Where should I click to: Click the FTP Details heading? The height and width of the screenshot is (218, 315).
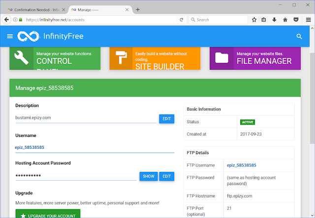click(x=198, y=153)
